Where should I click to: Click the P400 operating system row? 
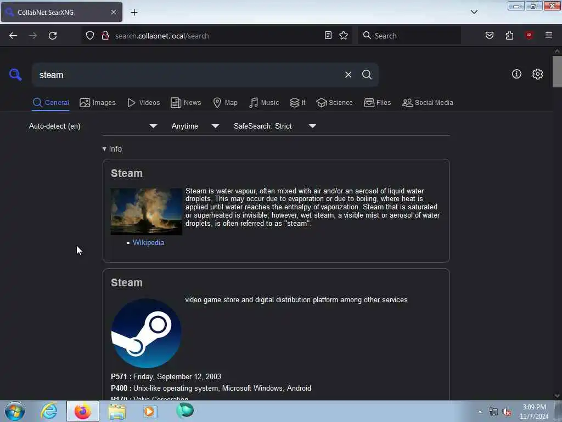pos(211,388)
